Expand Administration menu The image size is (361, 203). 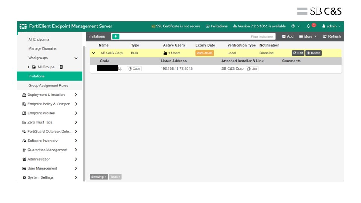(x=76, y=159)
